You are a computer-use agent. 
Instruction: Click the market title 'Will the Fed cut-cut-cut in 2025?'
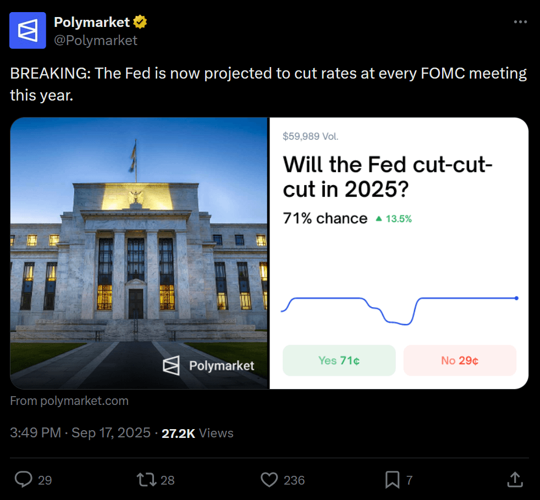point(387,176)
